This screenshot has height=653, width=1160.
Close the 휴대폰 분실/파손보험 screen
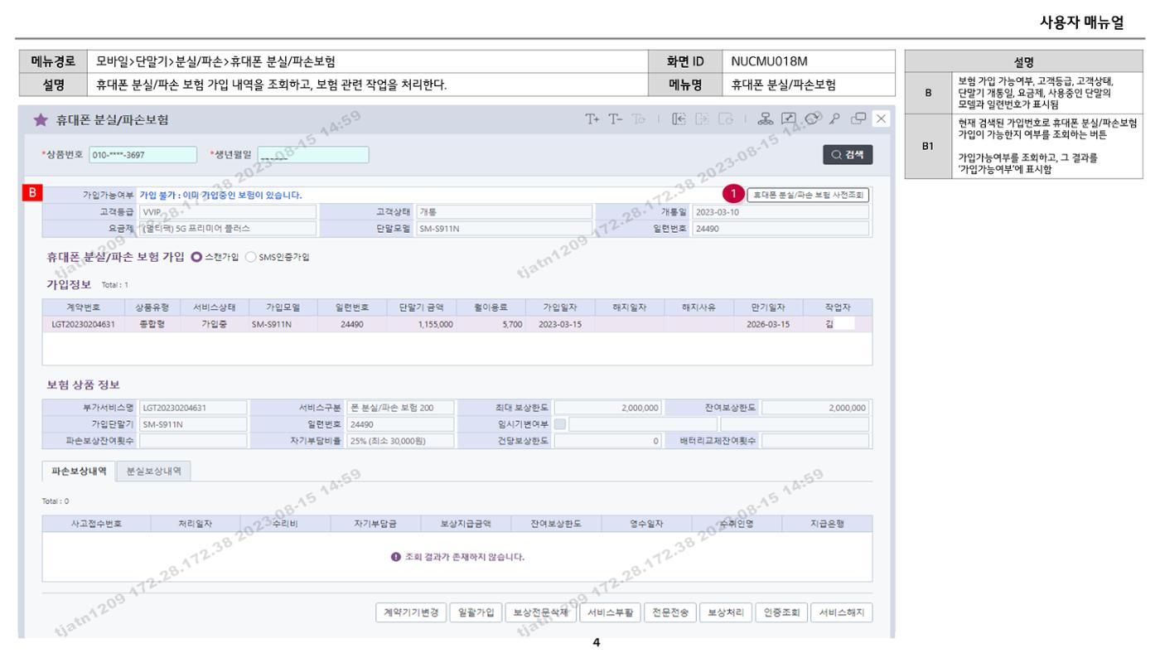click(x=881, y=119)
